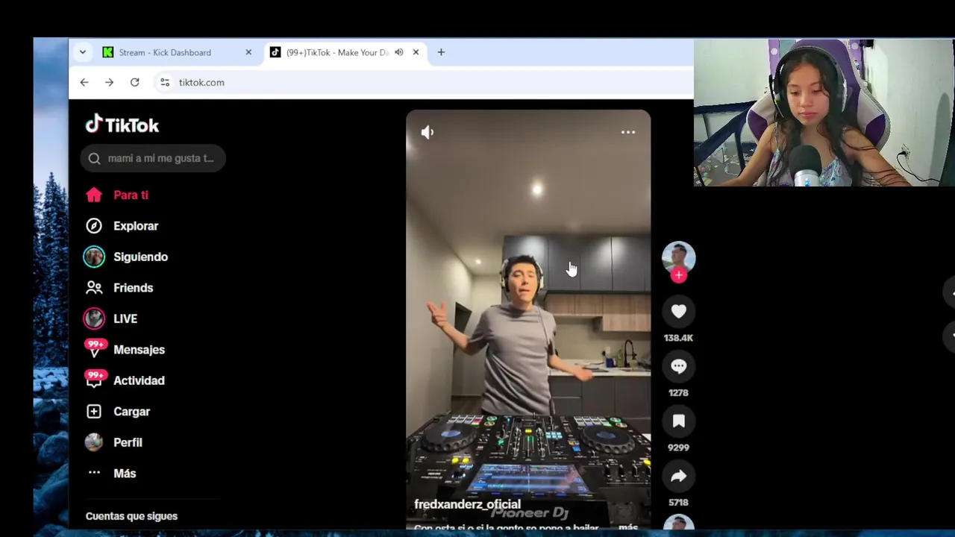This screenshot has width=955, height=537.
Task: Go back in browser history
Action: pos(84,82)
